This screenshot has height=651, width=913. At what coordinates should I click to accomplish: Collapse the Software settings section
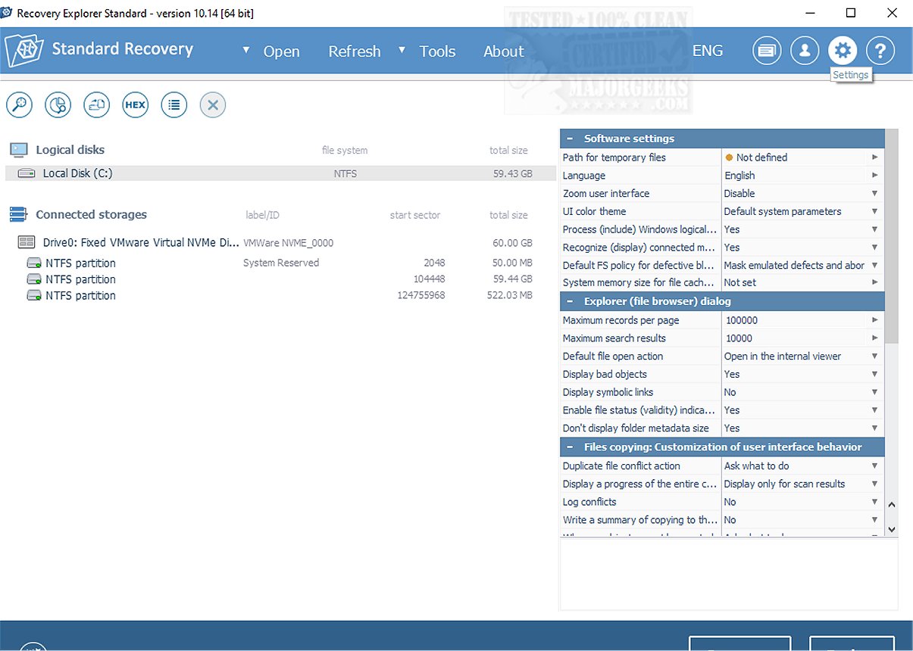(x=570, y=139)
